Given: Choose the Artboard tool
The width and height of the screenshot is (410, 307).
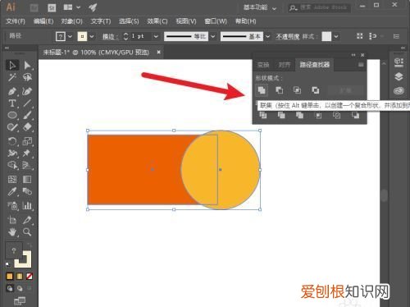Looking at the screenshot, I should tap(12, 220).
